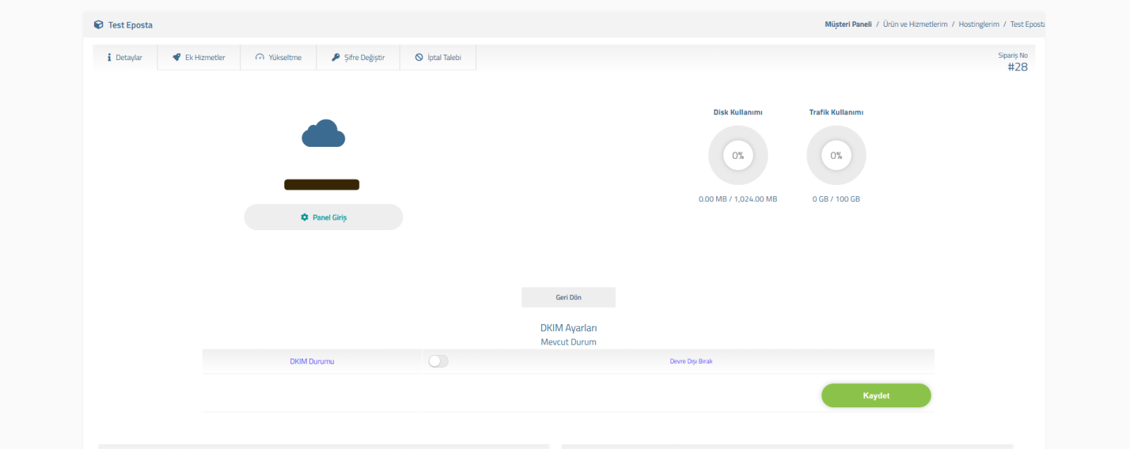The height and width of the screenshot is (449, 1130).
Task: Click the Test Eposta breadcrumb item
Action: coord(1027,24)
